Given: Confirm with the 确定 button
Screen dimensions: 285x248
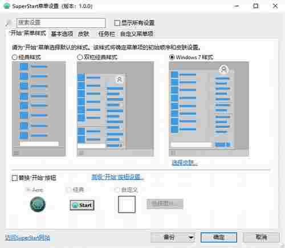Looking at the screenshot, I should click(x=219, y=237).
